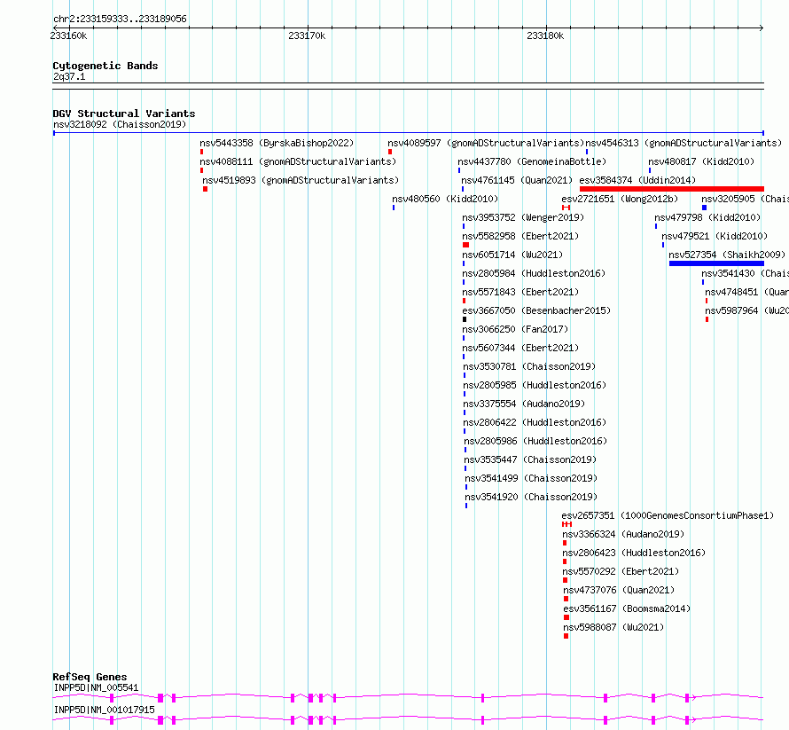This screenshot has width=789, height=730.
Task: Select nsv479798 (Kidd2010) variant
Action: click(707, 217)
